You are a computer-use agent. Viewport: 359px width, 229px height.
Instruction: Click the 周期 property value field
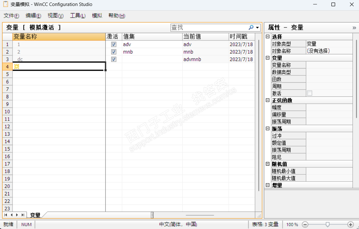(329, 86)
